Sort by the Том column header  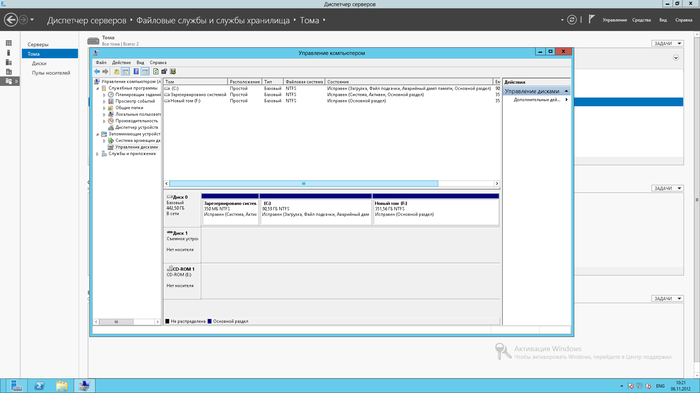click(195, 82)
